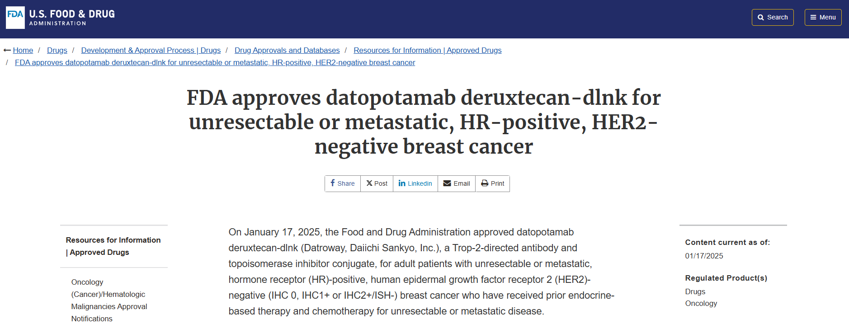Open Development & Approval Process breadcrumb
The image size is (849, 324).
(151, 50)
